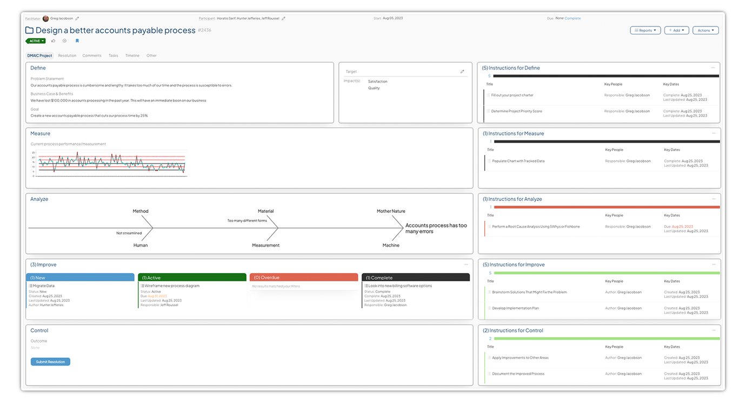
Task: Click the Complete link next to the Due date
Action: click(x=573, y=18)
